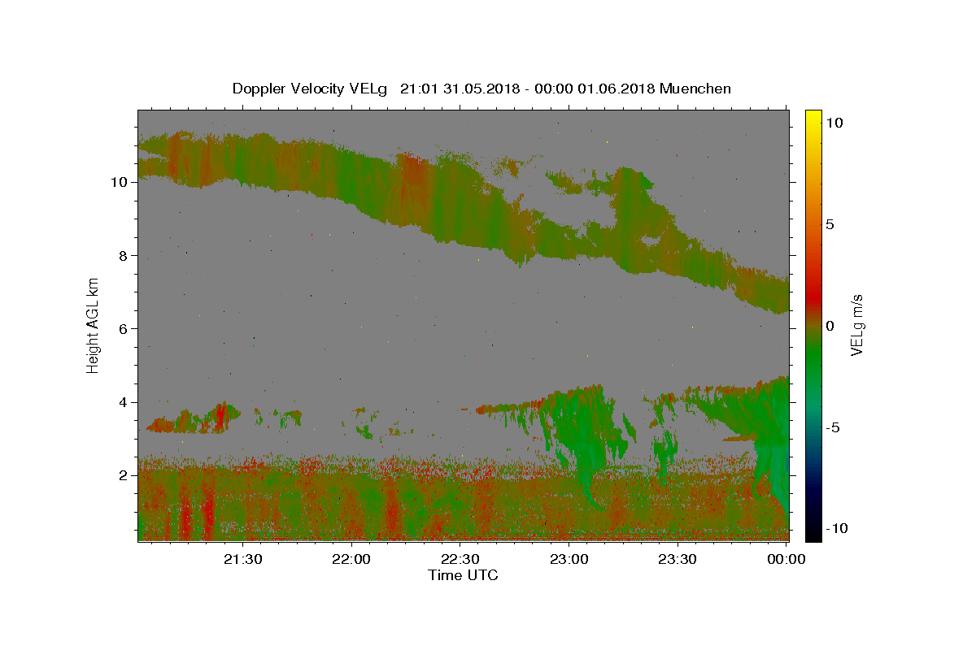Click the 'VELg m/s' colorbar title
Viewport: 976px width, 650px height.
point(857,325)
